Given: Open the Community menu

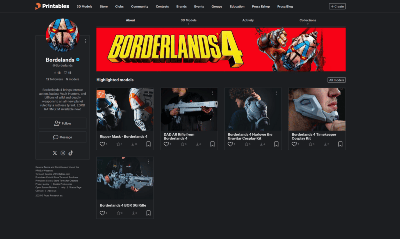Looking at the screenshot, I should click(x=140, y=6).
